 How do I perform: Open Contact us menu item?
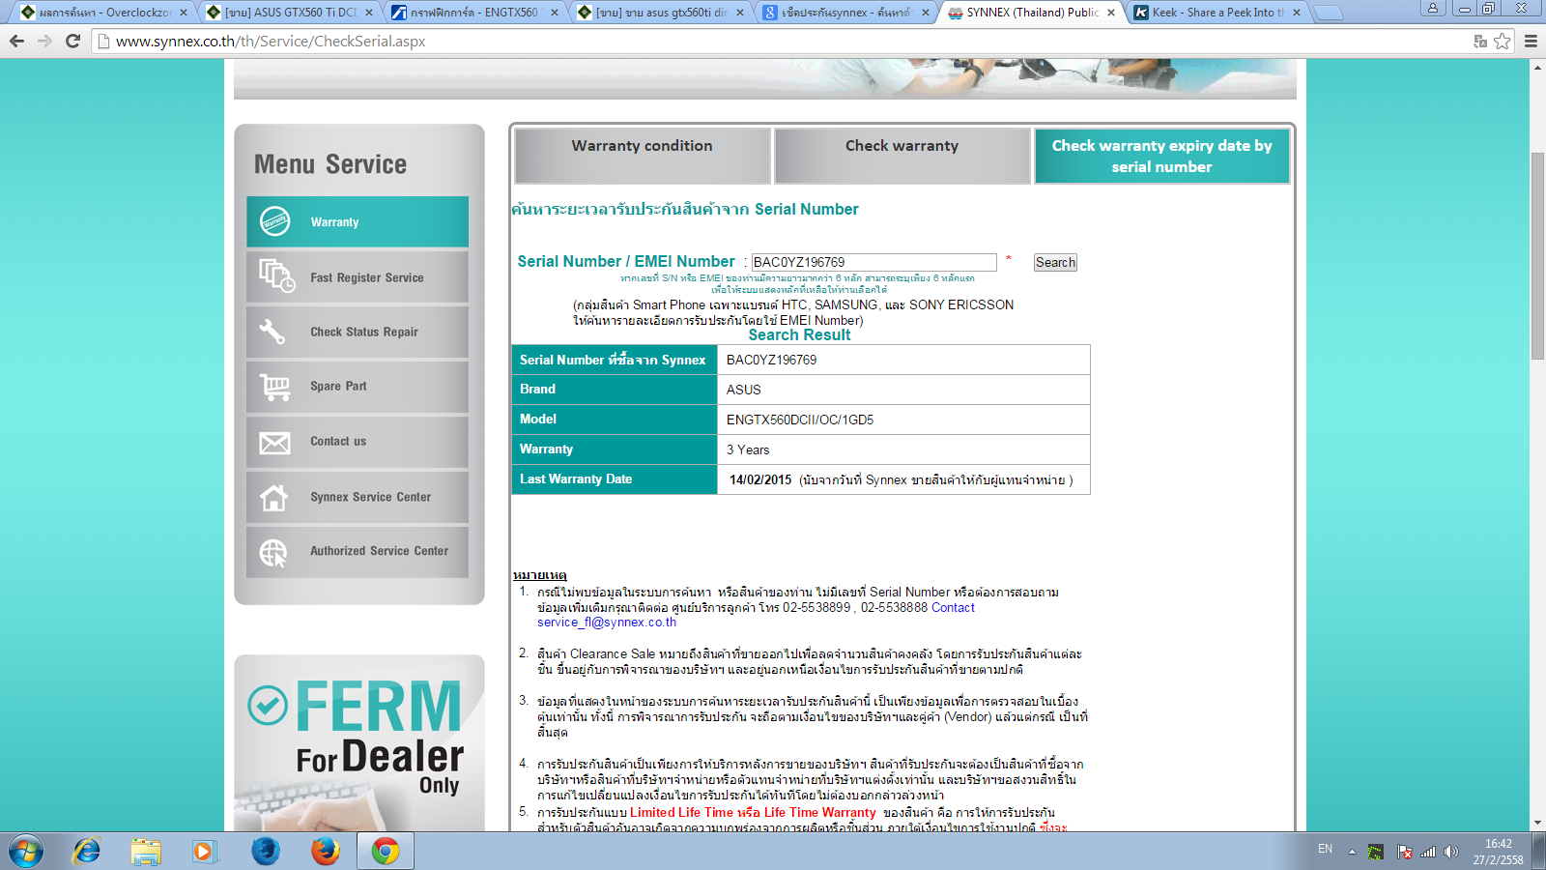click(x=358, y=442)
